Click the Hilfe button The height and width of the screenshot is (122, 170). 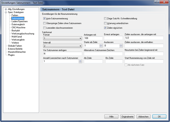click(111, 117)
